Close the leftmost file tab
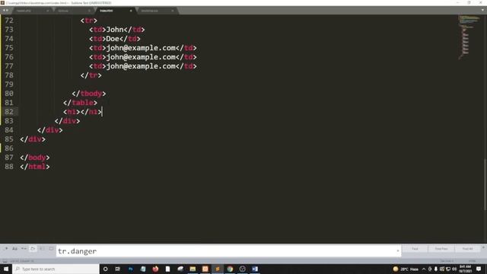 47,11
